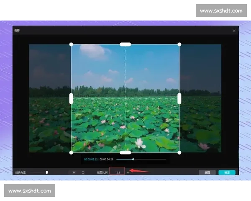
Task: Click the rotation angle stepper arrows
Action: click(83, 172)
